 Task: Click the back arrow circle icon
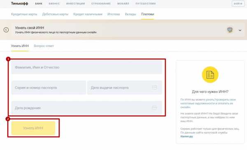pyautogui.click(x=6, y=30)
